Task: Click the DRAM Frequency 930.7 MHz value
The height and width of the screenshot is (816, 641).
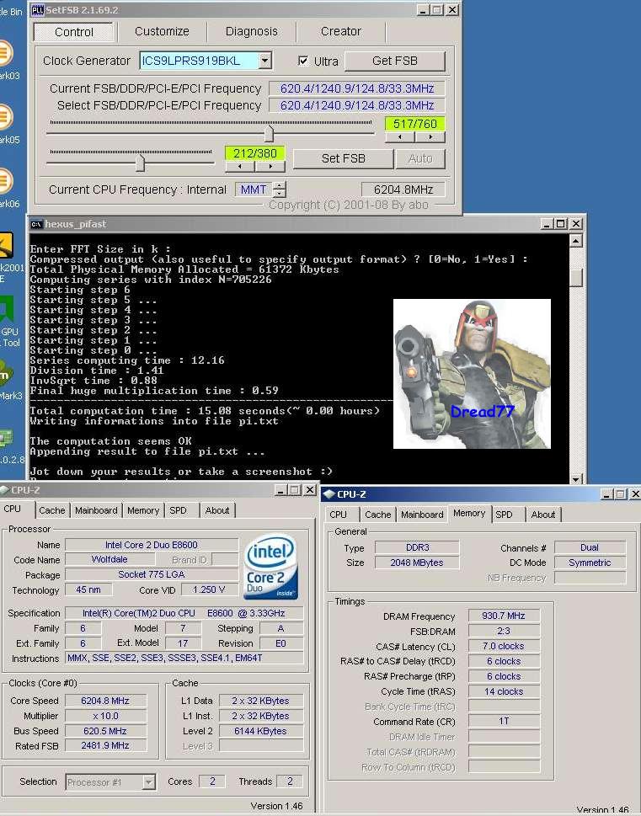Action: [x=504, y=616]
